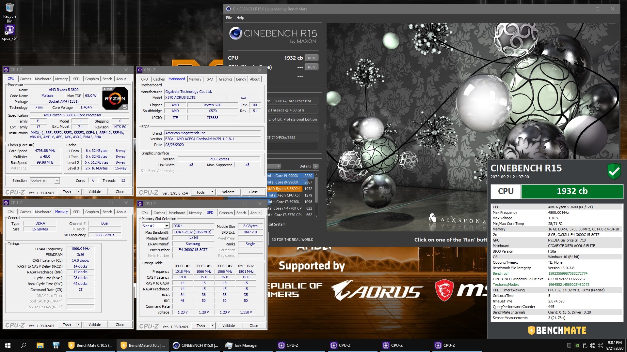
Task: Click the safely remove hardware USB tray icon
Action: [585, 345]
